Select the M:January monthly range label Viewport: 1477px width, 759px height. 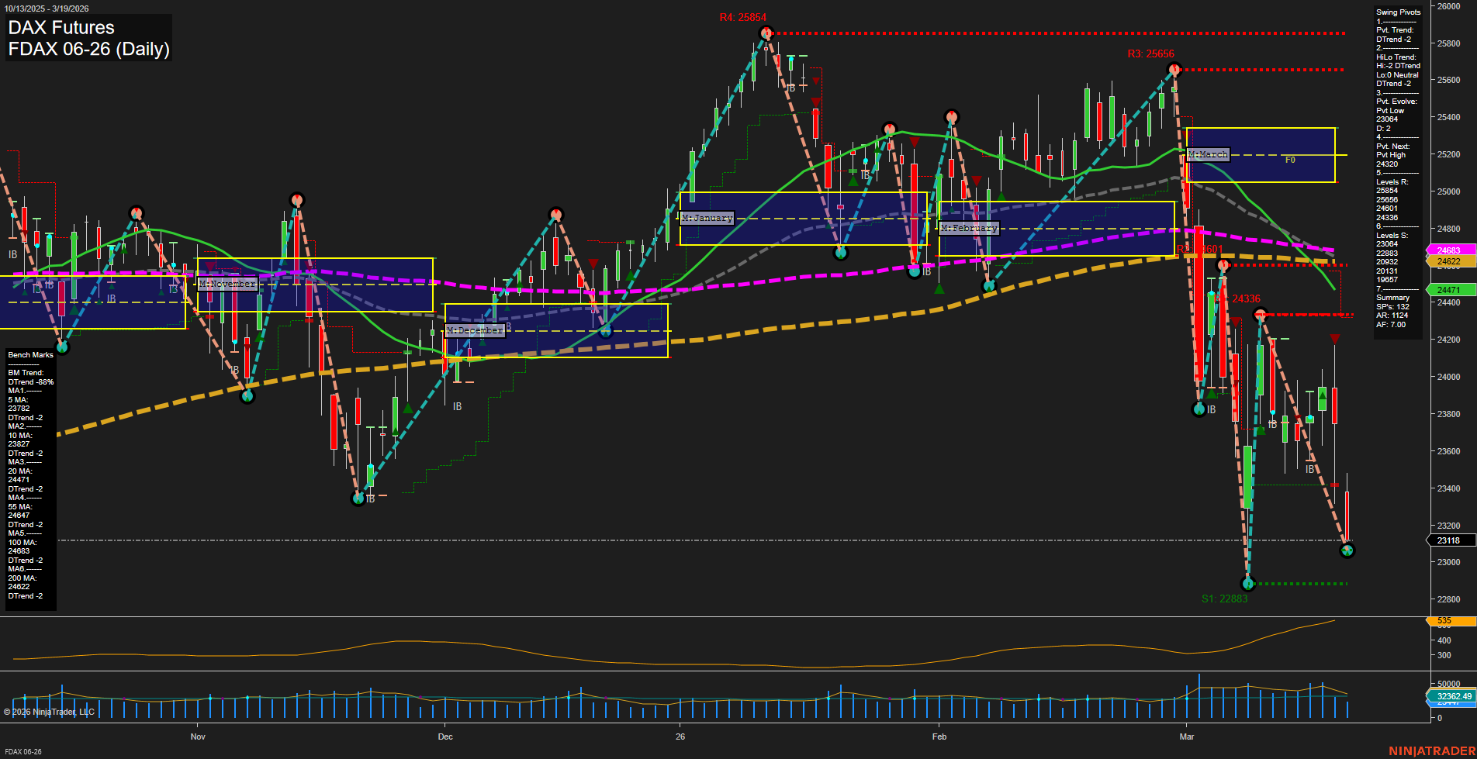point(707,218)
